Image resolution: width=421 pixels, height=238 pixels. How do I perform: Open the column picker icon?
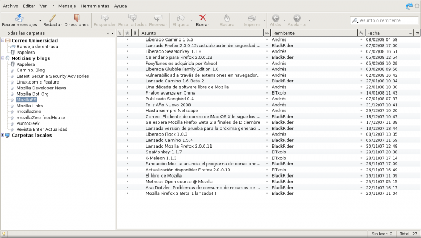417,33
